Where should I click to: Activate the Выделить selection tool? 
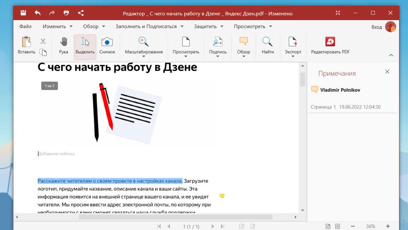85,47
